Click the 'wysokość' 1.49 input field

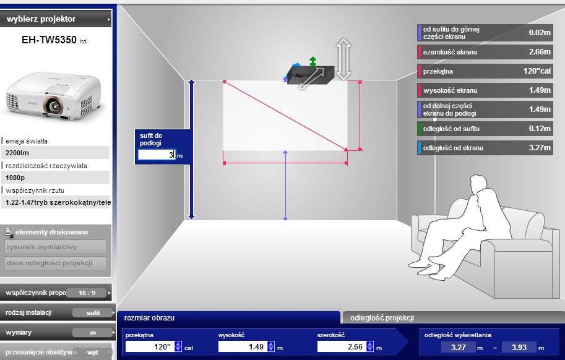[x=243, y=346]
